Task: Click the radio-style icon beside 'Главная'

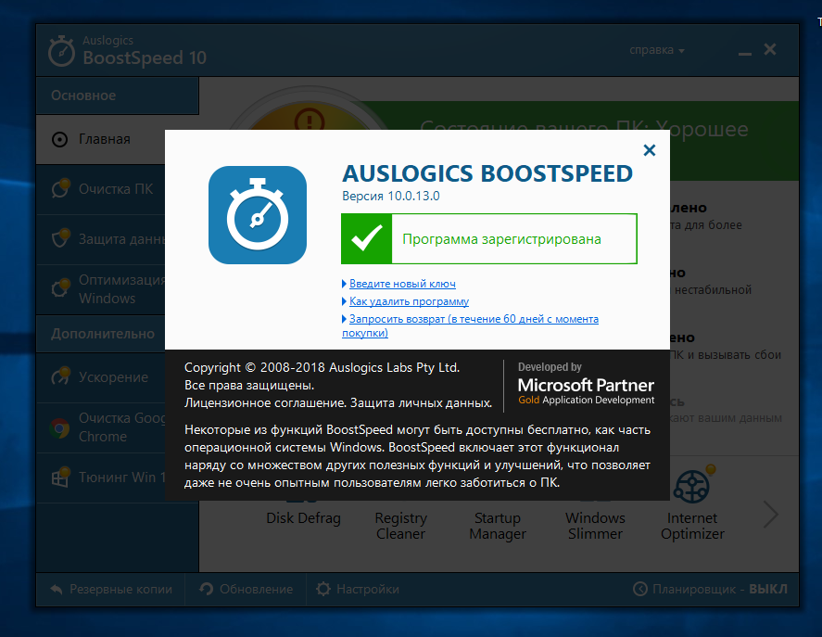Action: (x=59, y=140)
